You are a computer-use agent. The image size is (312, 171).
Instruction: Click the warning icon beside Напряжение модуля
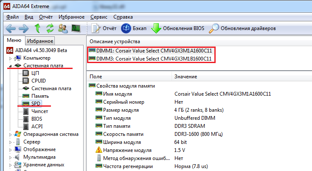(x=98, y=150)
